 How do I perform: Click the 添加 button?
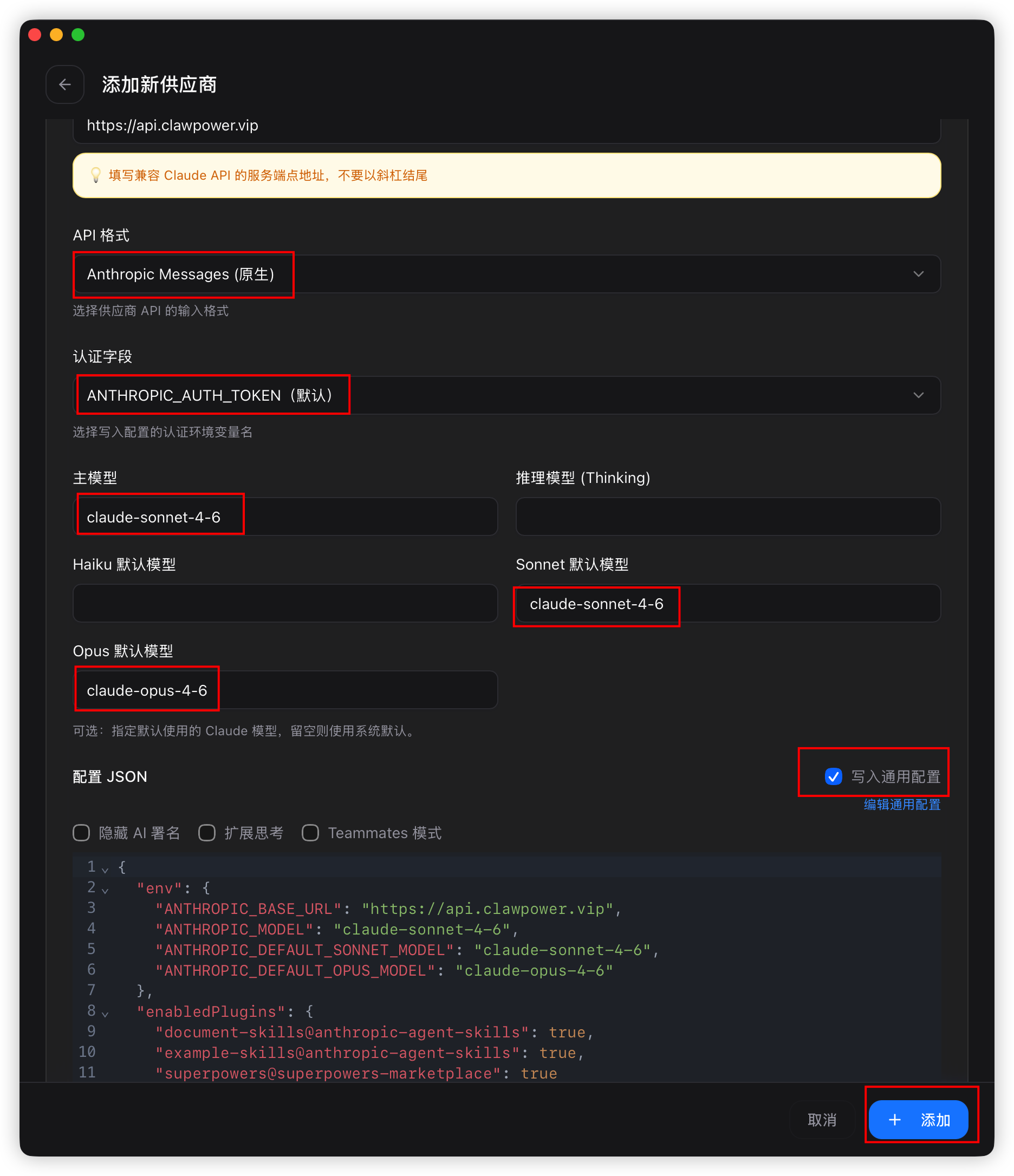coord(918,1119)
